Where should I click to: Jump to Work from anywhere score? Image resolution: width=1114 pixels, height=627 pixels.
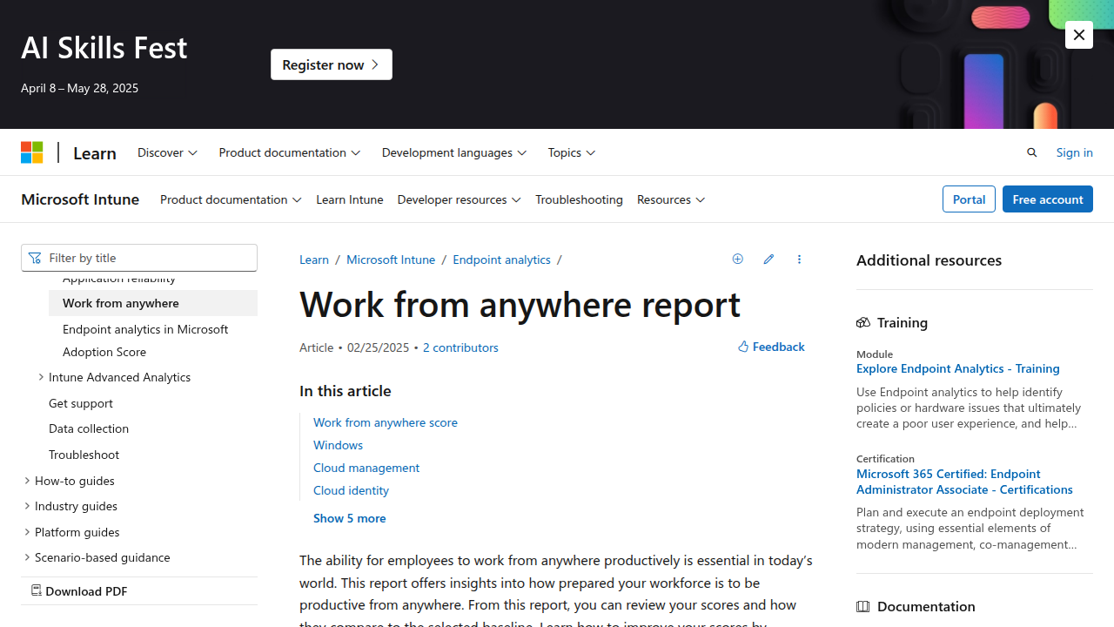pyautogui.click(x=386, y=422)
